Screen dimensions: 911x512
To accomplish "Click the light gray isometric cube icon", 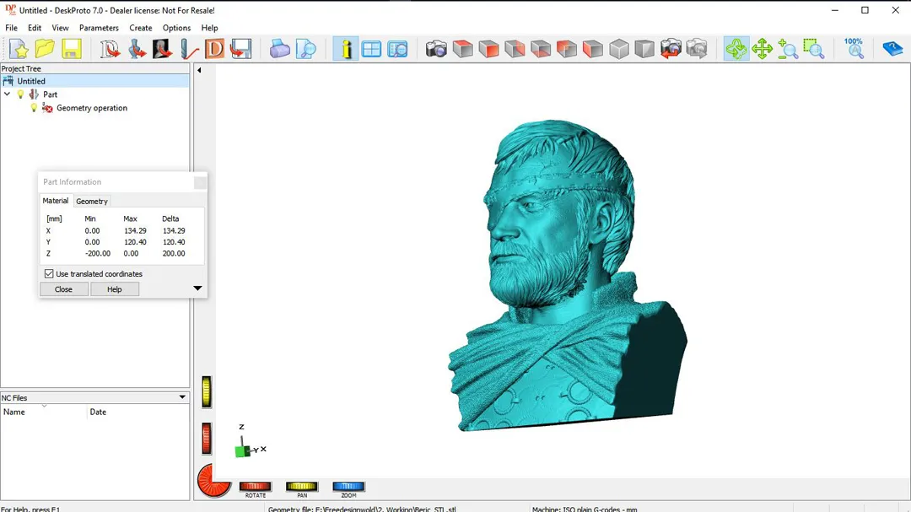I will (x=619, y=49).
